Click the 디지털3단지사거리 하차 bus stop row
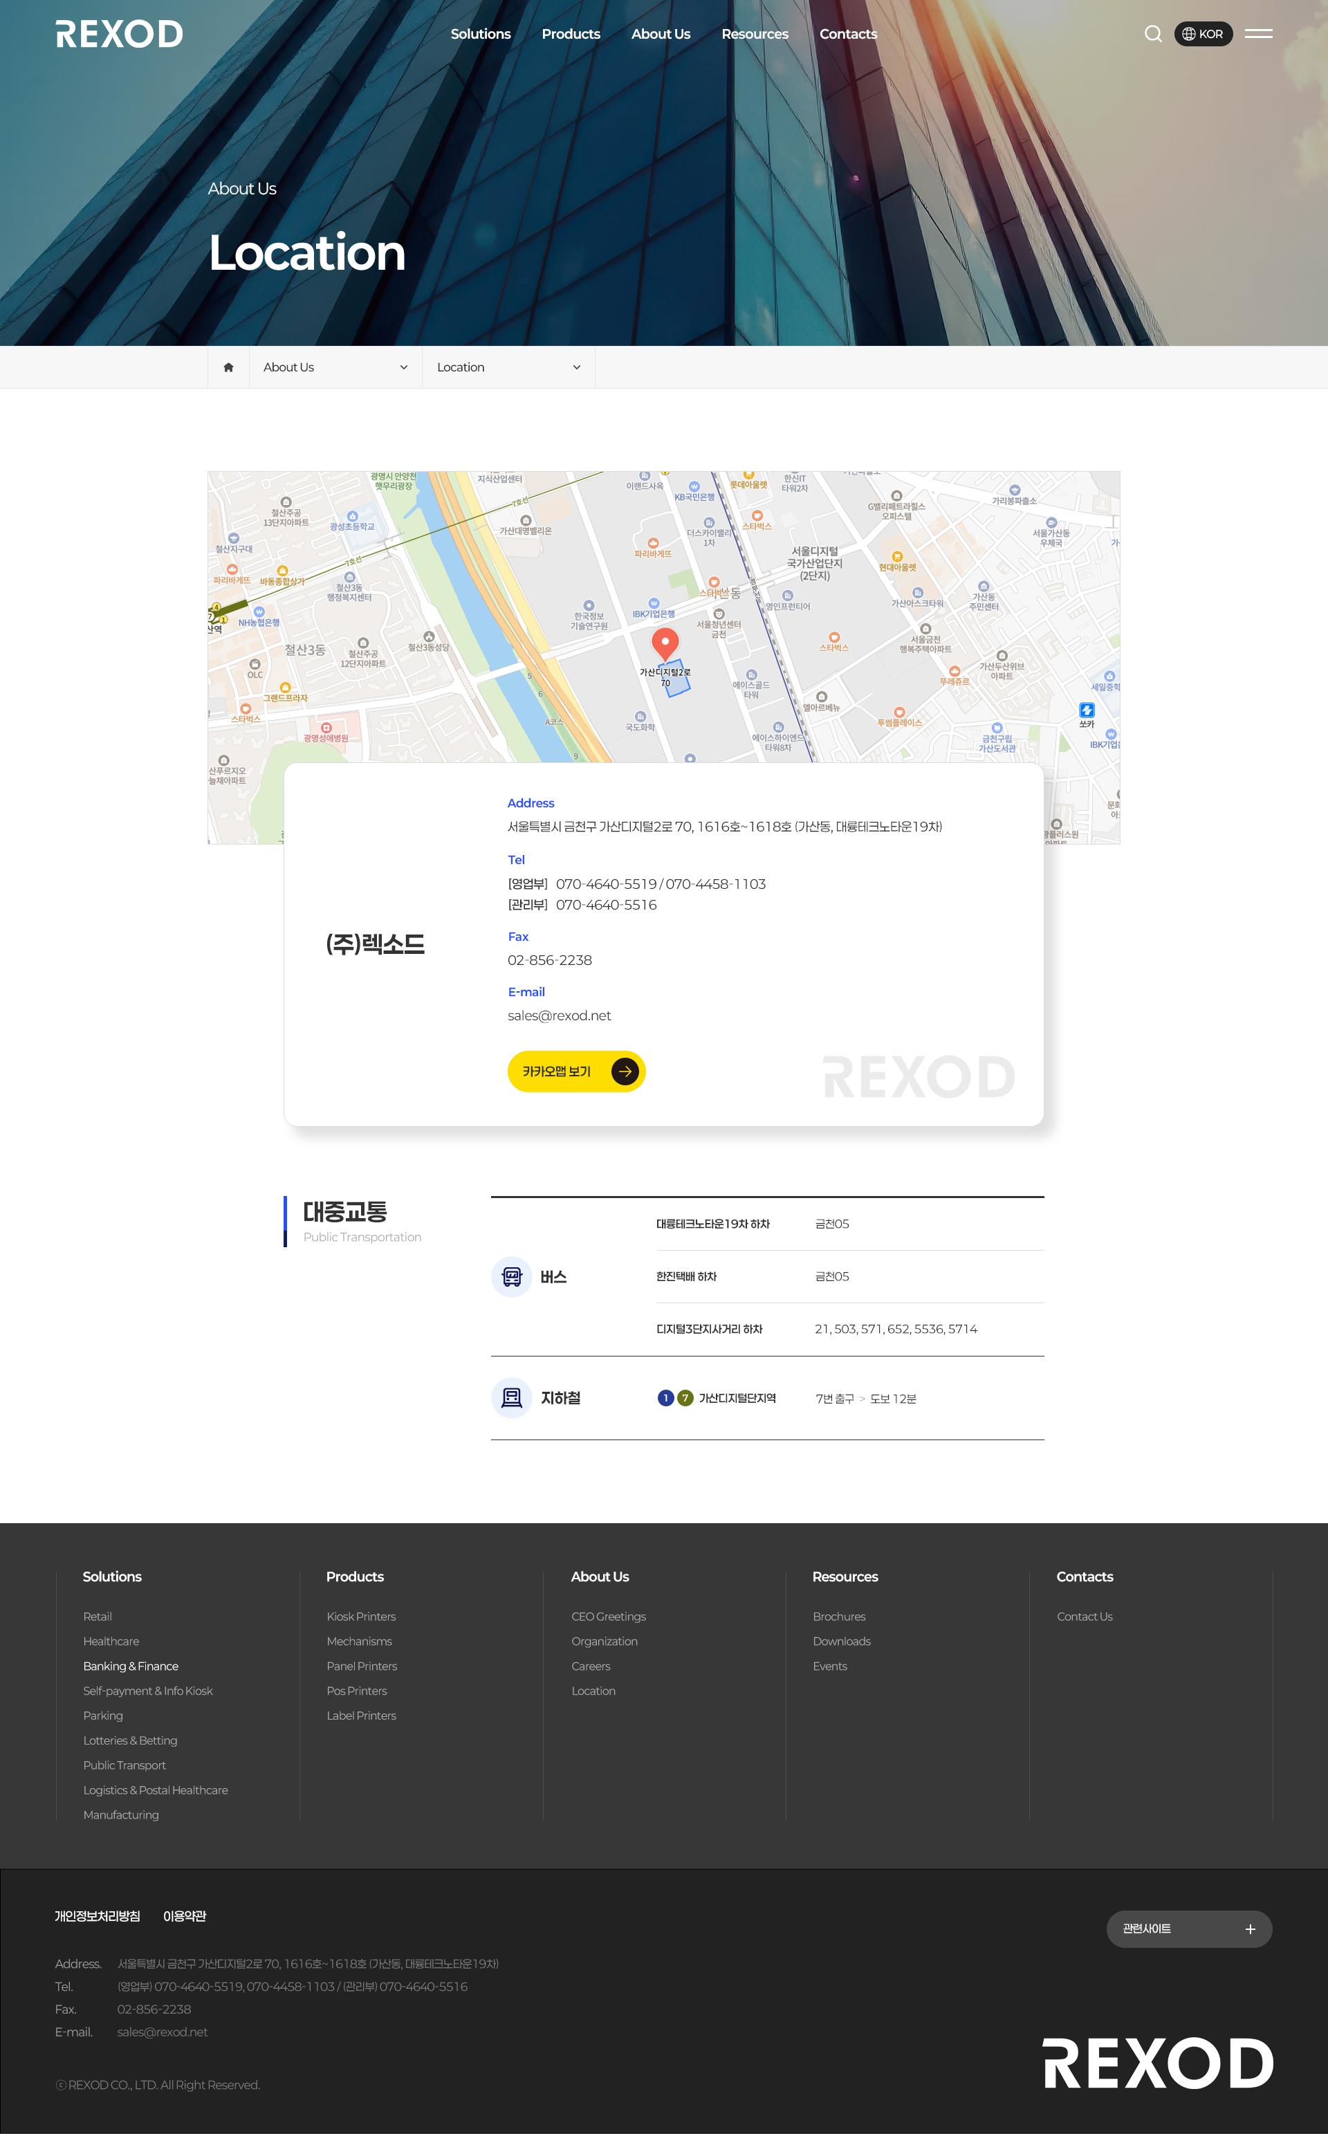Screen dimensions: 1328x2134 850,1329
